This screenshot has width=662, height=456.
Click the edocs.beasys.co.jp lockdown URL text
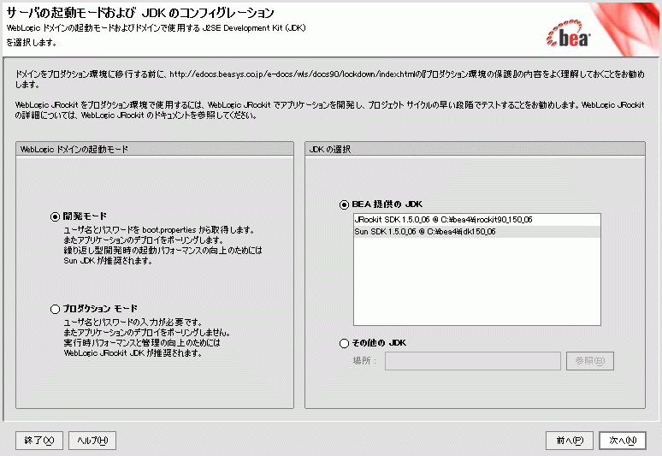(292, 74)
